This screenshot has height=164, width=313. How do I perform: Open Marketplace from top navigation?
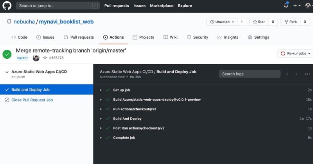(162, 5)
